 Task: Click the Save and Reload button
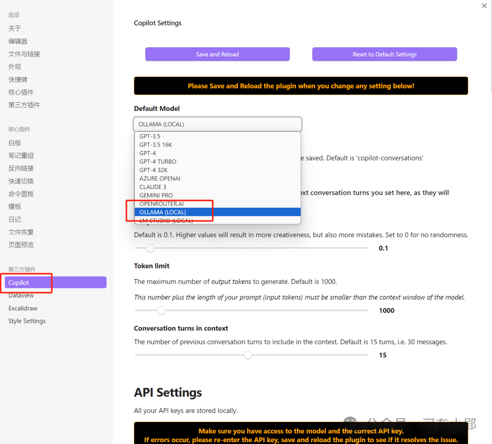click(217, 54)
